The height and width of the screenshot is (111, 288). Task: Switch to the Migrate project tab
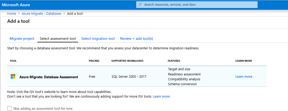pos(22,38)
